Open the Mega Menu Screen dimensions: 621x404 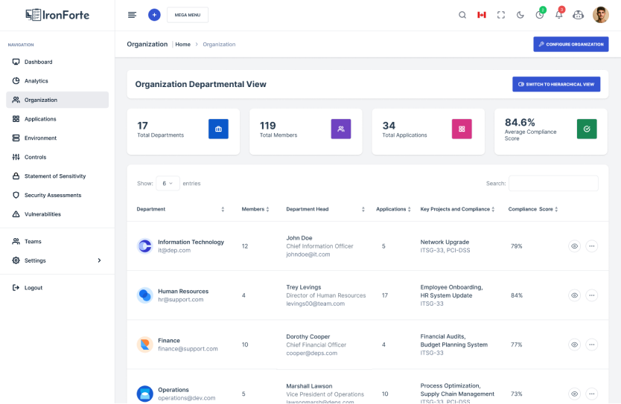187,15
